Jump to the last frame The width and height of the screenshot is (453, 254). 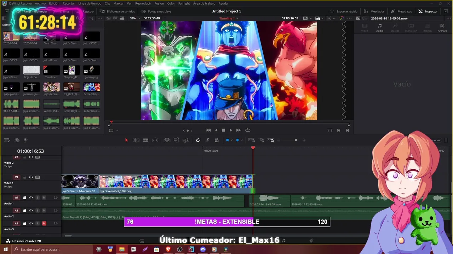pos(239,130)
